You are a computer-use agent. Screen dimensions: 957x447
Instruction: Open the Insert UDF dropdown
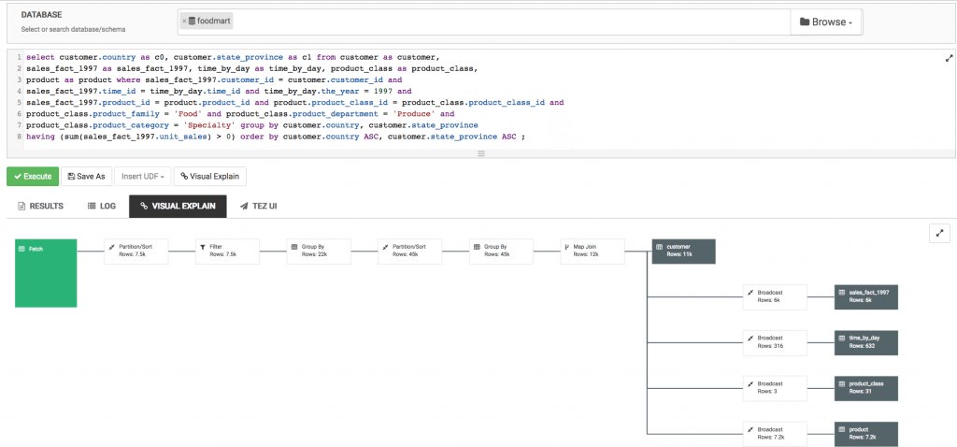[143, 177]
